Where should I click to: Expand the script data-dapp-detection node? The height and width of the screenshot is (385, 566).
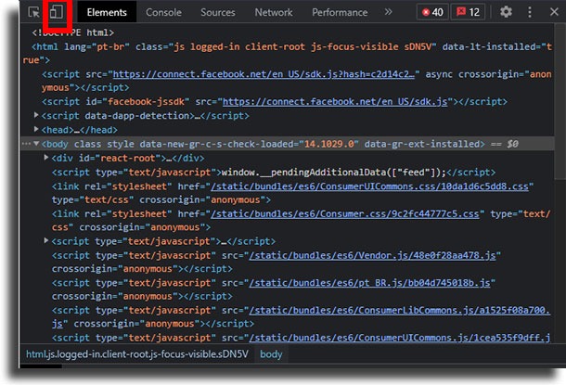pyautogui.click(x=36, y=115)
